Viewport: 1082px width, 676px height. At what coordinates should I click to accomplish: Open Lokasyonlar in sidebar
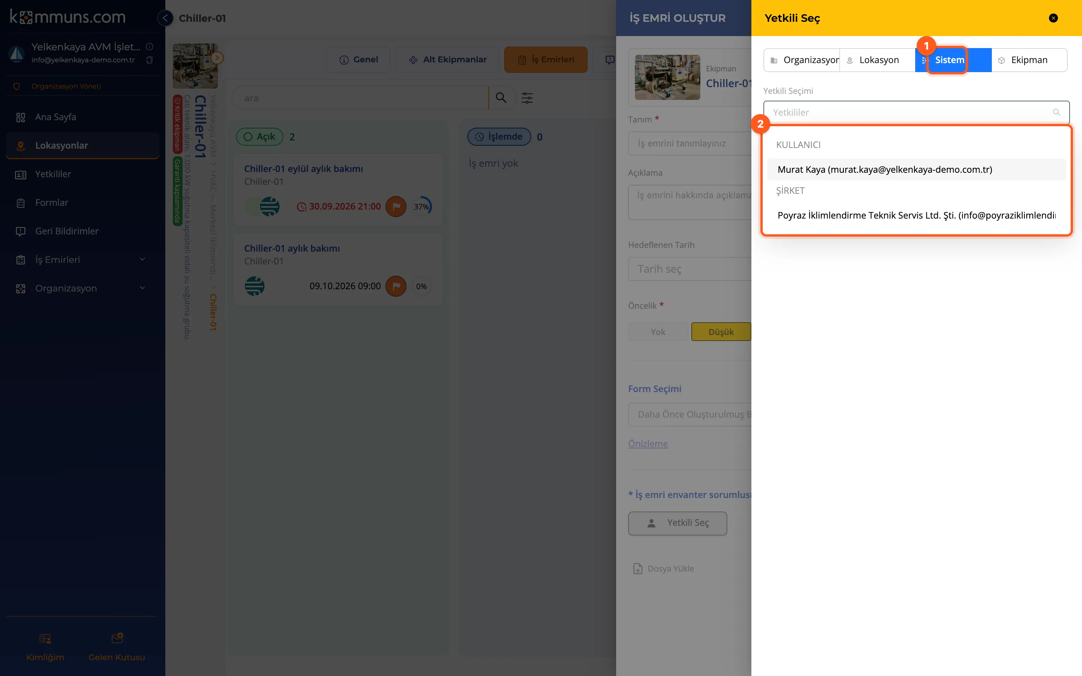coord(83,146)
